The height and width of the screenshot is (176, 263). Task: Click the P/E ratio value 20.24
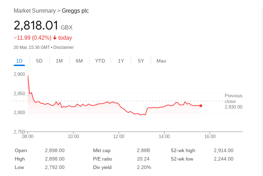click(x=143, y=159)
